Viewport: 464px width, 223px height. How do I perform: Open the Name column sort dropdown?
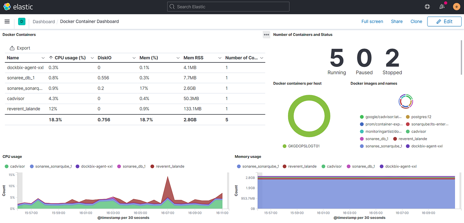[x=43, y=58]
